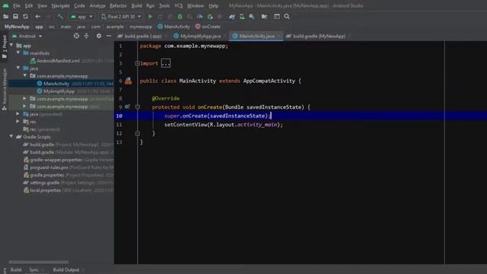Image resolution: width=487 pixels, height=274 pixels.
Task: Select AndroidManifest.xml in project tree
Action: tap(58, 61)
